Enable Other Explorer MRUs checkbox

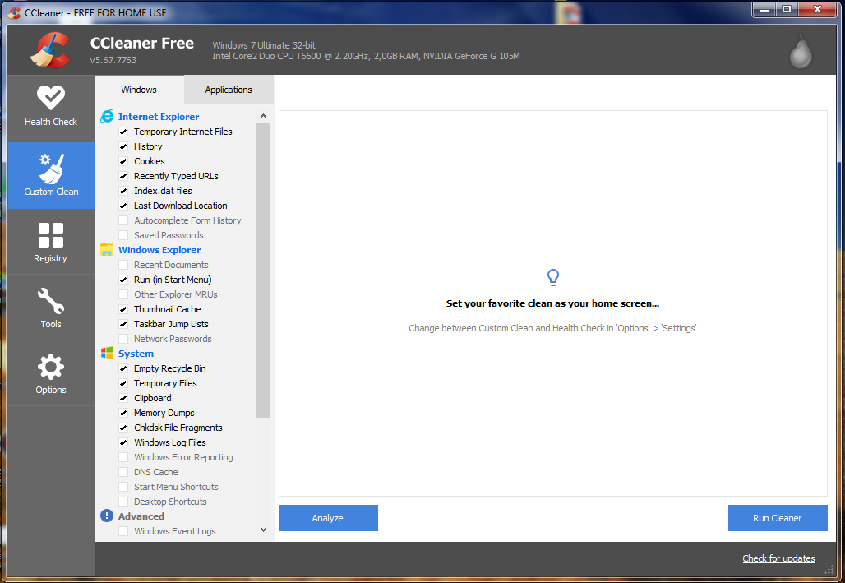click(123, 294)
